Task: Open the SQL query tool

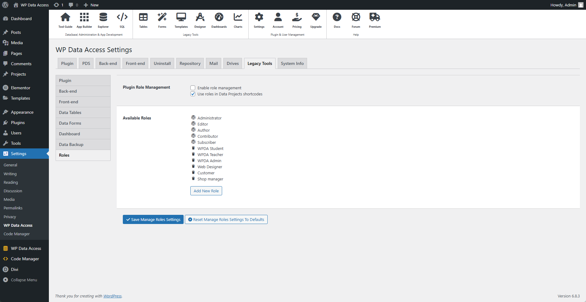Action: coord(122,20)
